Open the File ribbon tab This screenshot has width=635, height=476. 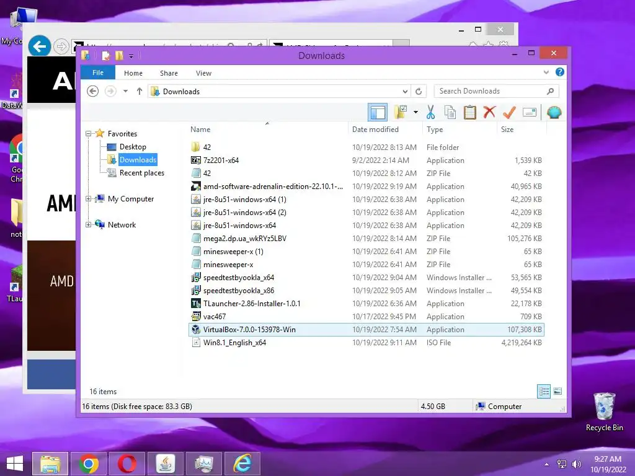[x=97, y=73]
